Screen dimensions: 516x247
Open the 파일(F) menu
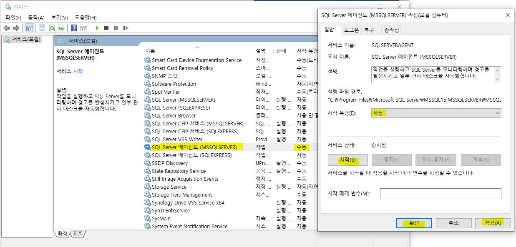pos(13,17)
